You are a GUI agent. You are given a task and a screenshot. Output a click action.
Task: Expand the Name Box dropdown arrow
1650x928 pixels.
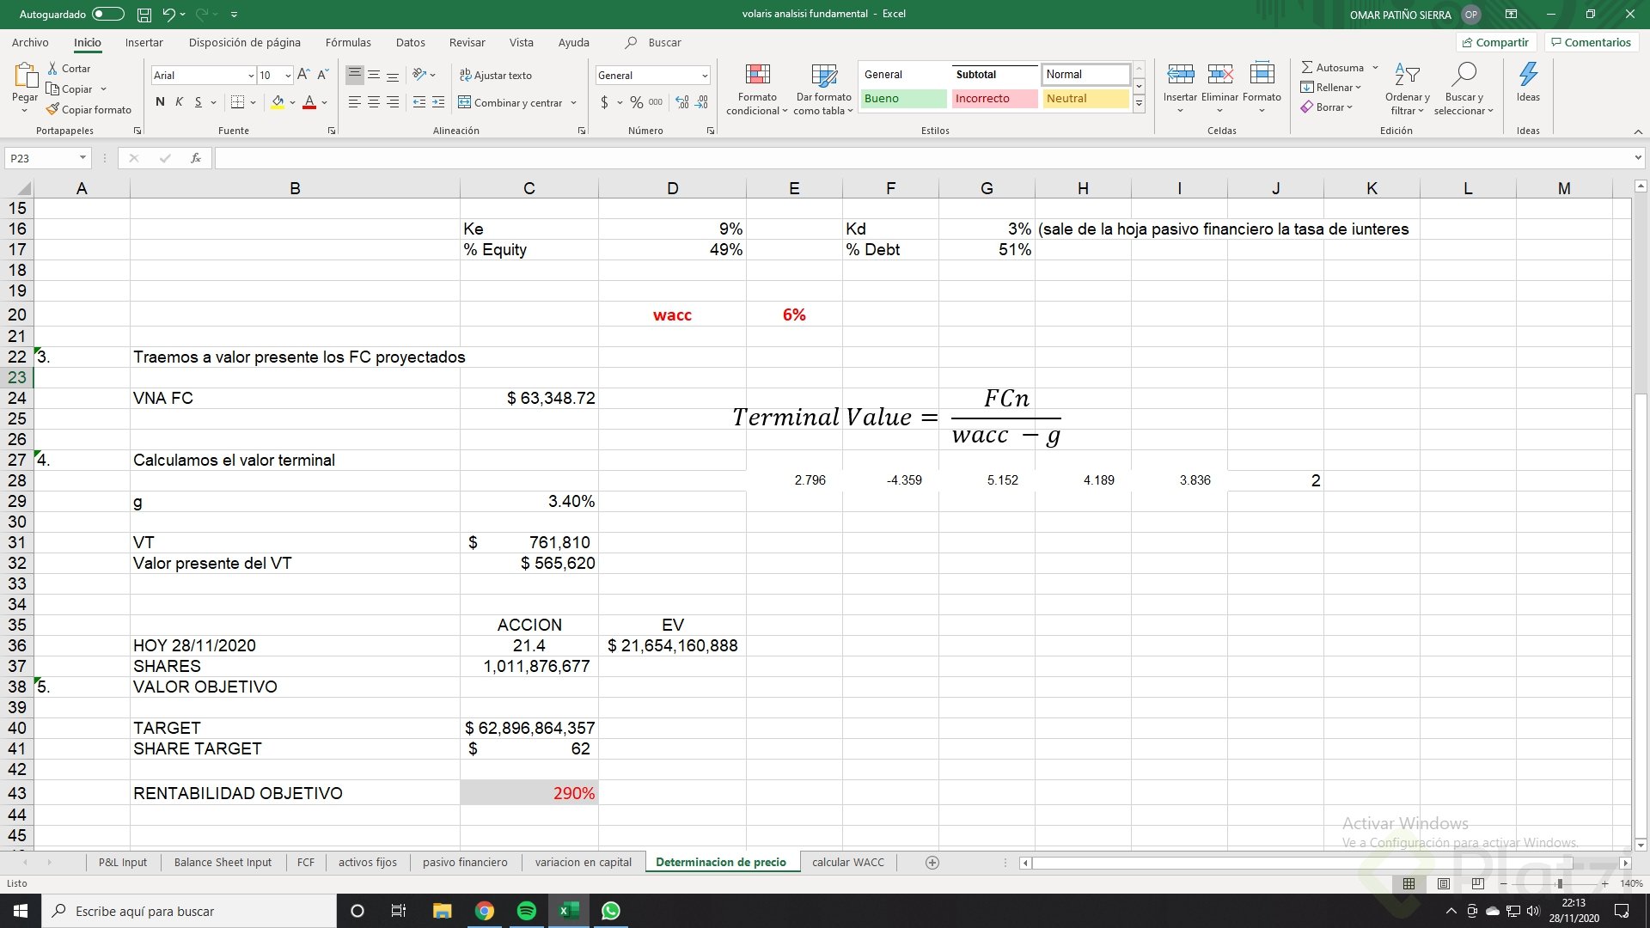click(x=82, y=158)
